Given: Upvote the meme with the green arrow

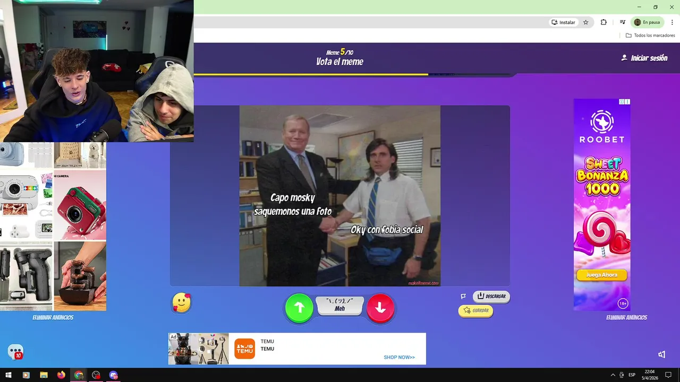Looking at the screenshot, I should (299, 308).
